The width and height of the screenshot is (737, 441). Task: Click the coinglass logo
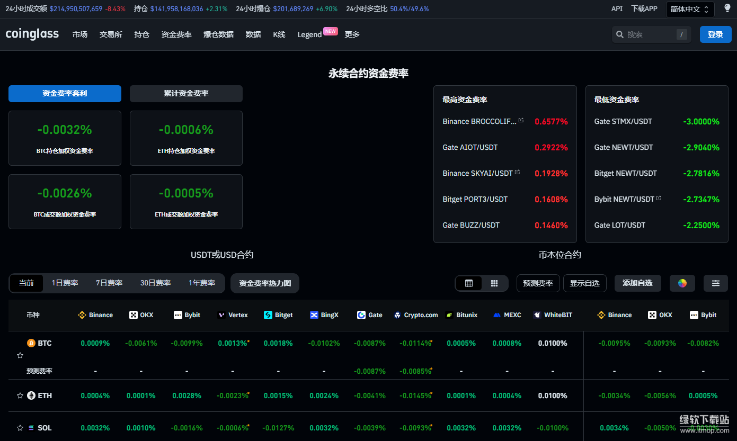[32, 34]
